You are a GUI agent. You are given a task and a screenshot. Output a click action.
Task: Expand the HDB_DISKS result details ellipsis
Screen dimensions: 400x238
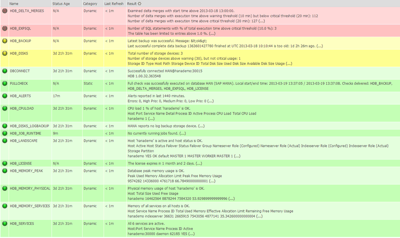coord(289,64)
